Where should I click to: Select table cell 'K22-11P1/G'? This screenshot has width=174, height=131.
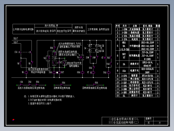pyautogui.click(x=148, y=83)
